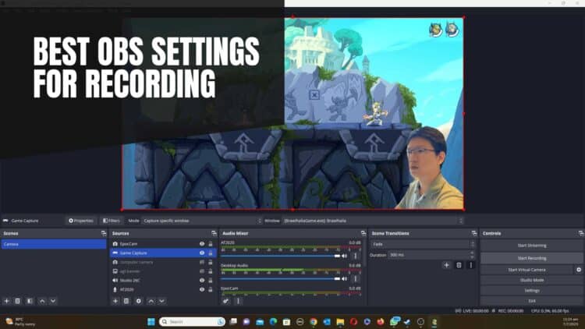Move source down arrow in Sources panel
The image size is (585, 329).
(x=162, y=301)
